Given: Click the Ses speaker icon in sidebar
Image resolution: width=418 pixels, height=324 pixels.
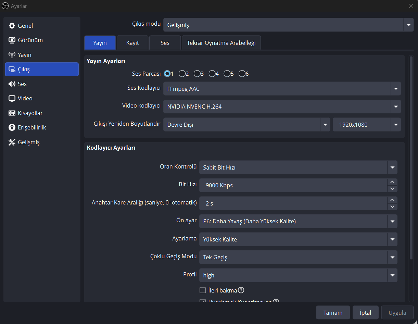Looking at the screenshot, I should [12, 84].
